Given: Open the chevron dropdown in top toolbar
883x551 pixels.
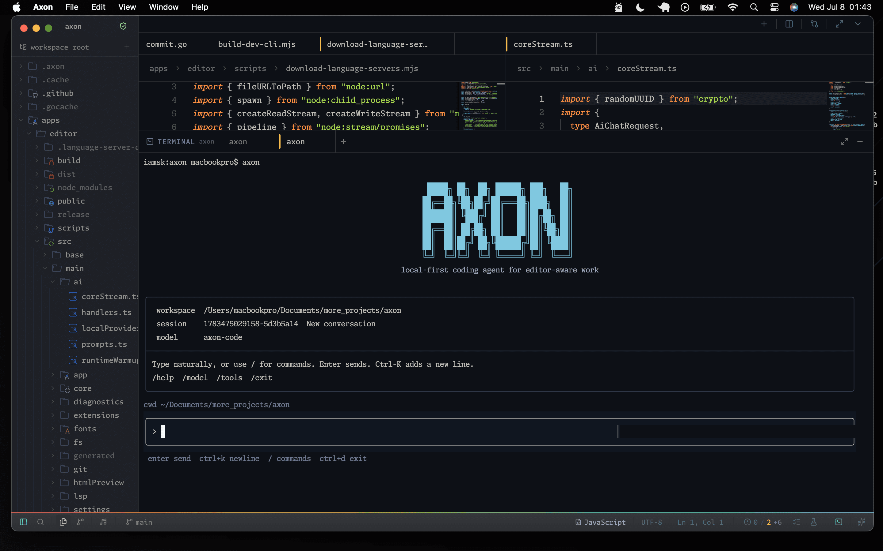Looking at the screenshot, I should [858, 24].
